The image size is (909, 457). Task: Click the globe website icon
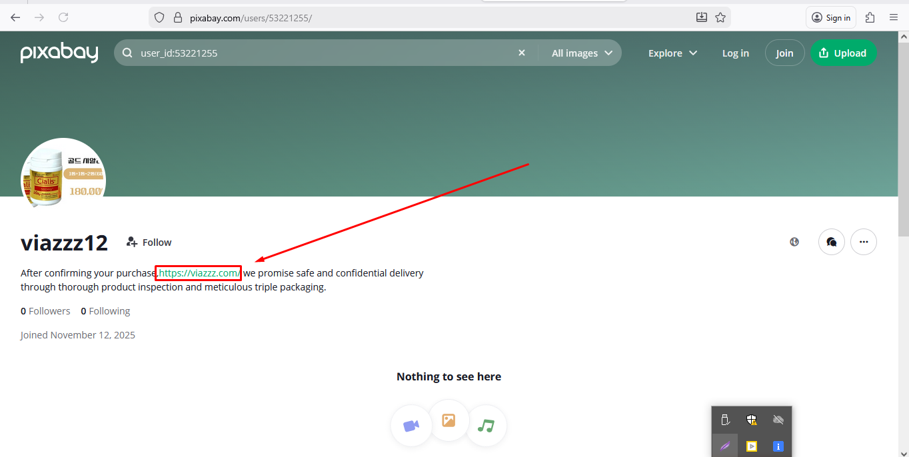[x=794, y=242]
